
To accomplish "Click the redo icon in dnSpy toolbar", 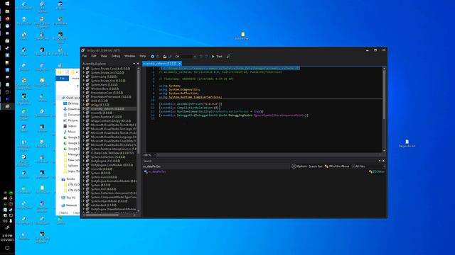I will coord(206,57).
